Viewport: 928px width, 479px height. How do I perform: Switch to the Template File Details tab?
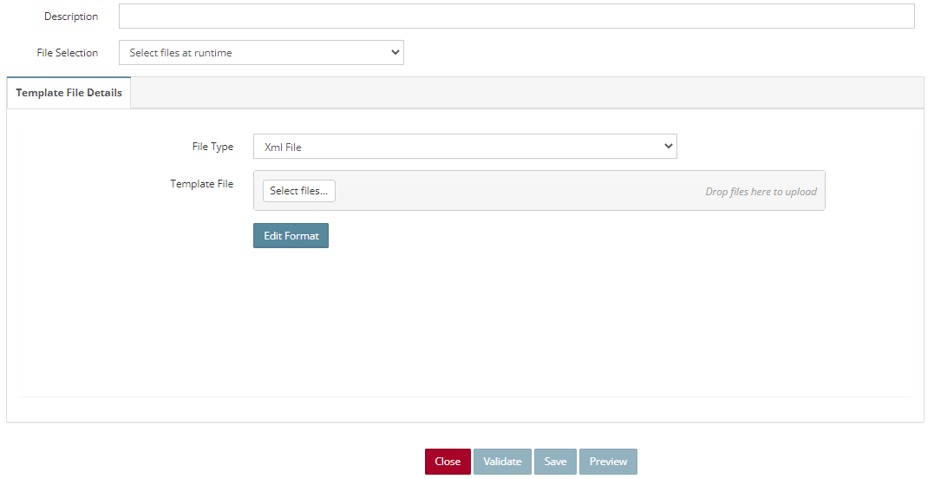pyautogui.click(x=69, y=93)
